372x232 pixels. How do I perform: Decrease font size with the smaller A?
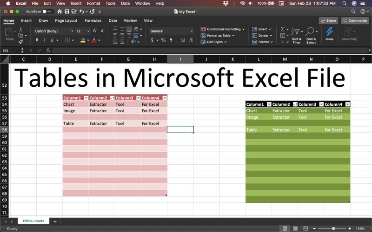pyautogui.click(x=102, y=31)
